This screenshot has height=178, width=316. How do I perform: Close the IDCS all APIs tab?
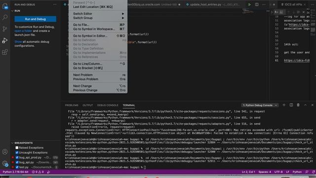(x=305, y=4)
